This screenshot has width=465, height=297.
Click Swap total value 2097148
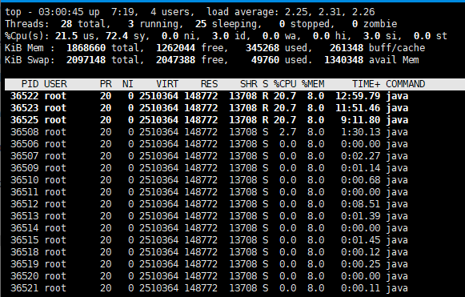click(x=86, y=60)
